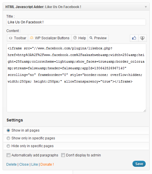Click inside the Content code textarea

76,78
